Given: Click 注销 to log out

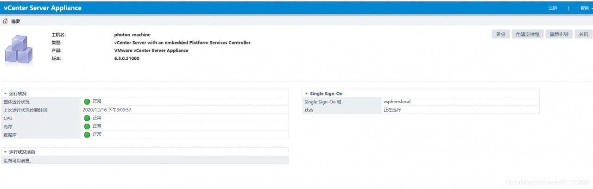Looking at the screenshot, I should pyautogui.click(x=552, y=8).
